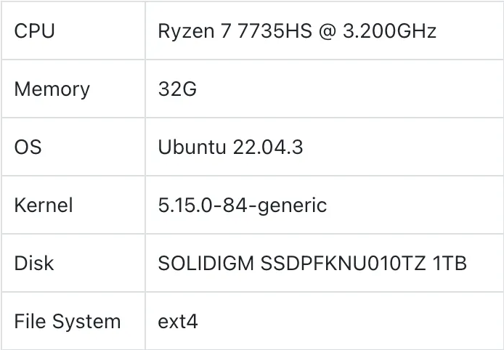Click the SOLIDIGM brand name

tap(206, 264)
